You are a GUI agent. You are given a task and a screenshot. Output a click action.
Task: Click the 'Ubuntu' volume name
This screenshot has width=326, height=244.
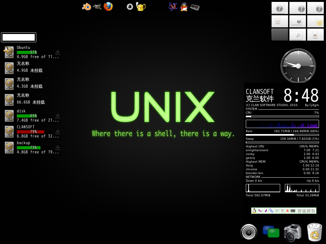24,48
